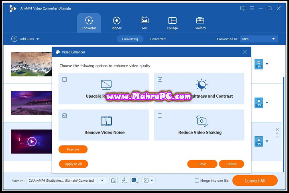Click the Preview button
This screenshot has height=193, width=289.
(x=73, y=149)
